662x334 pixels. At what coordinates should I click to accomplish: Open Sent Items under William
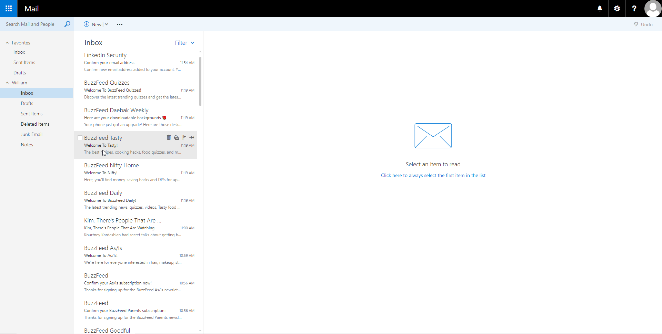pyautogui.click(x=32, y=114)
